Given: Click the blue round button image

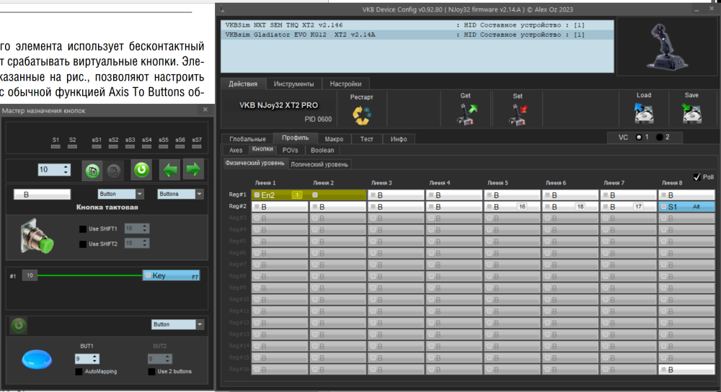Looking at the screenshot, I should point(37,360).
